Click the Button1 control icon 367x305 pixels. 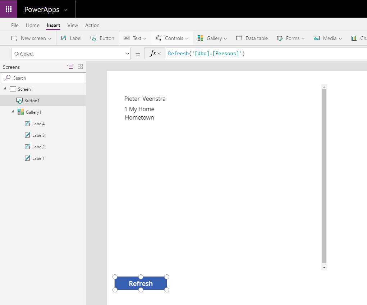19,100
